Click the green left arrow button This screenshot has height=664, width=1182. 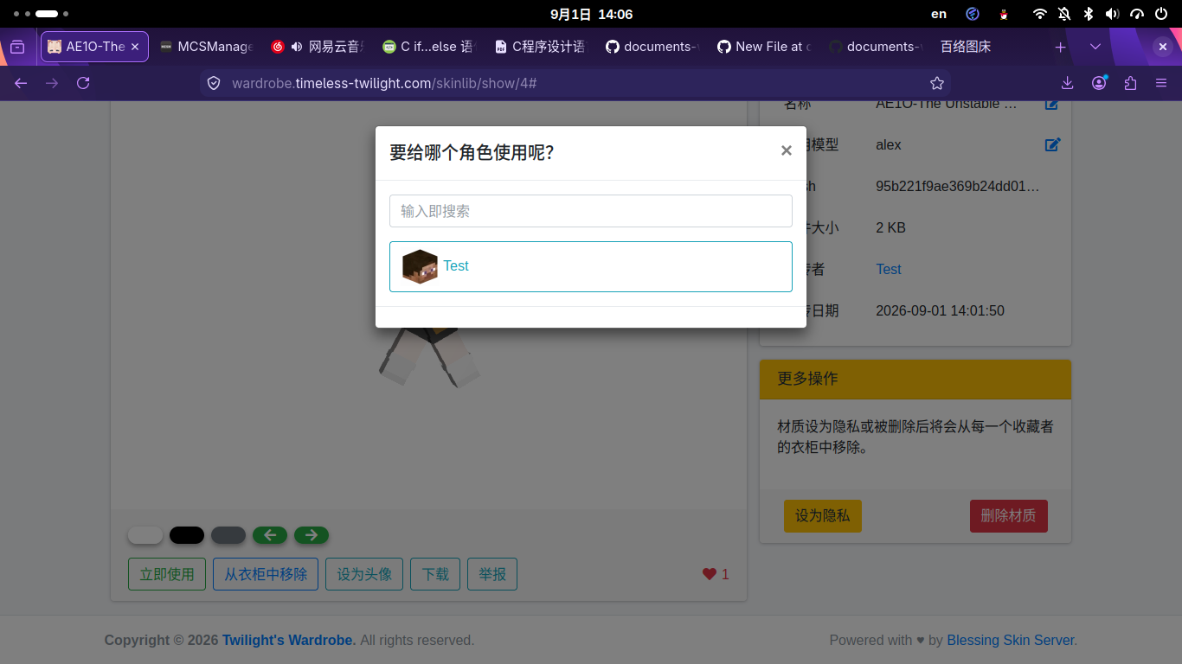[x=270, y=535]
